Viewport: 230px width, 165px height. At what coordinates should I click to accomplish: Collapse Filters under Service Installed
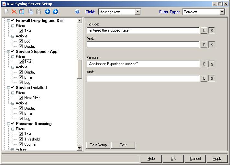click(13, 93)
